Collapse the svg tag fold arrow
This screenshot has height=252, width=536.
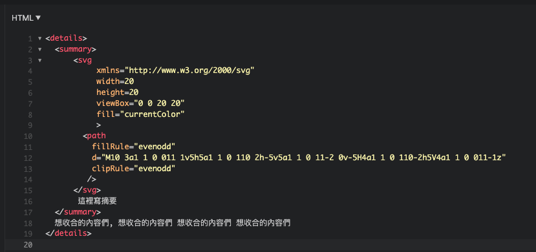(39, 61)
